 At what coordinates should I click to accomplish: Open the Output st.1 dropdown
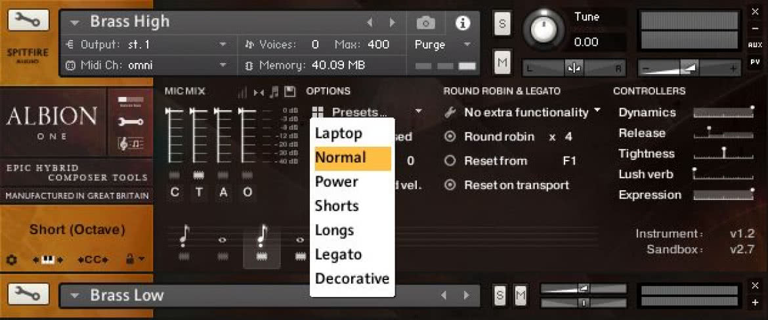click(223, 45)
